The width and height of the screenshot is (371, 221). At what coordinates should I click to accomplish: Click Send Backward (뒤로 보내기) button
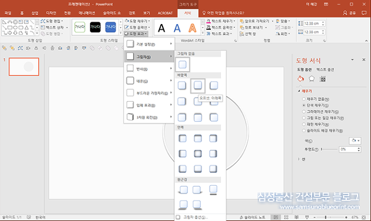(x=251, y=28)
